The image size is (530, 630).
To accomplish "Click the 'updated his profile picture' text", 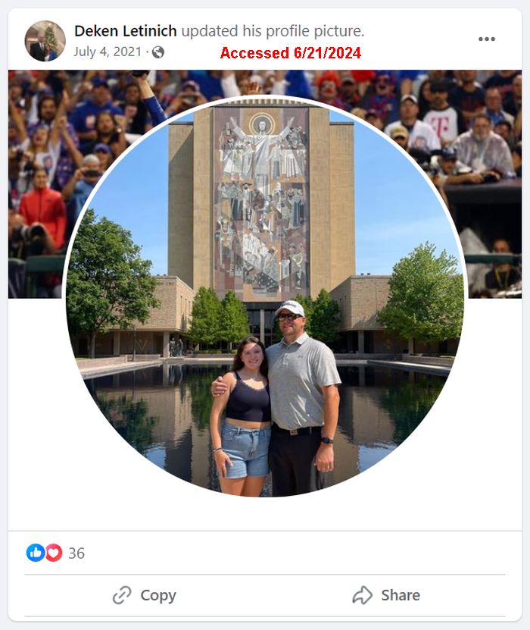I will tap(273, 31).
